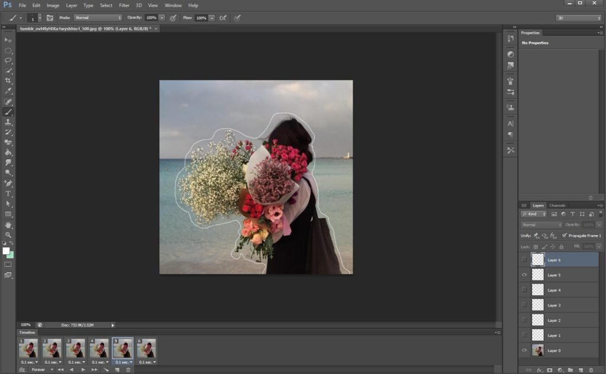Open the brush blending Mode dropdown
Viewport: 606px width, 374px height.
point(98,18)
